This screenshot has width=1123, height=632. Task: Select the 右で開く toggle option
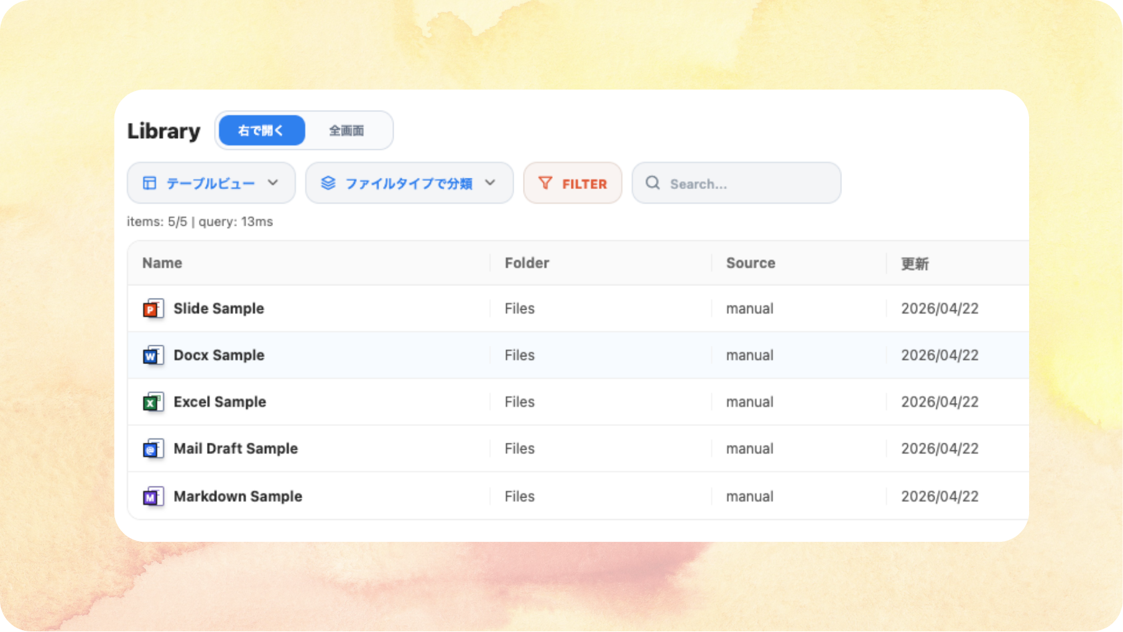(x=262, y=131)
